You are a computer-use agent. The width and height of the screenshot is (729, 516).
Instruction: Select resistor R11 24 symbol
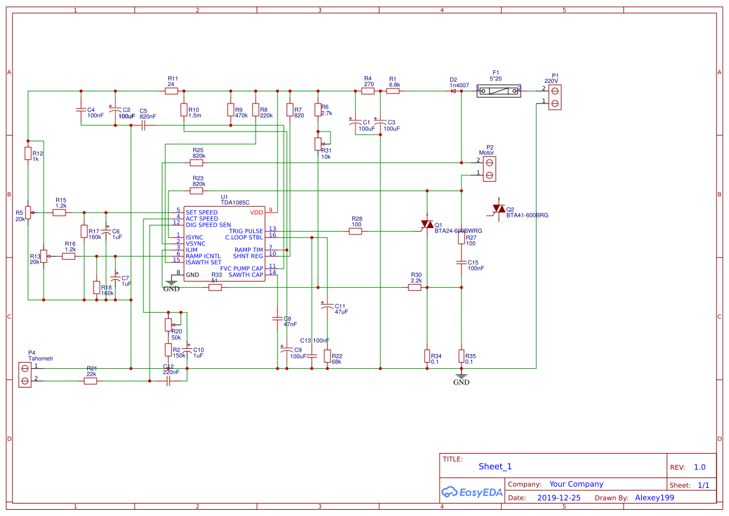point(171,91)
